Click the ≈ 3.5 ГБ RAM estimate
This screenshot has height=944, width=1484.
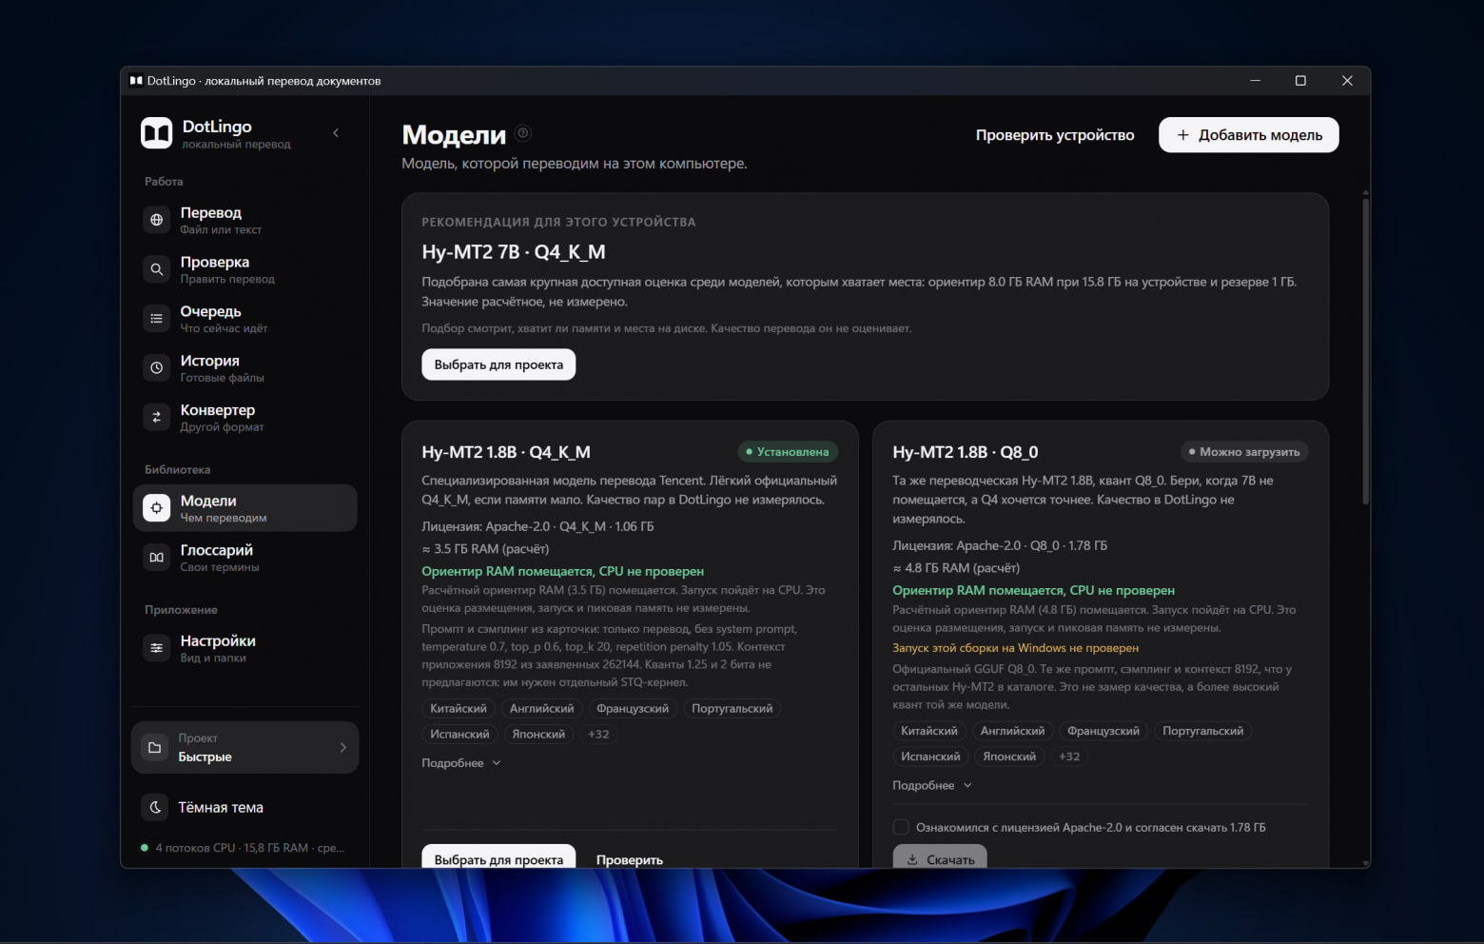point(485,549)
